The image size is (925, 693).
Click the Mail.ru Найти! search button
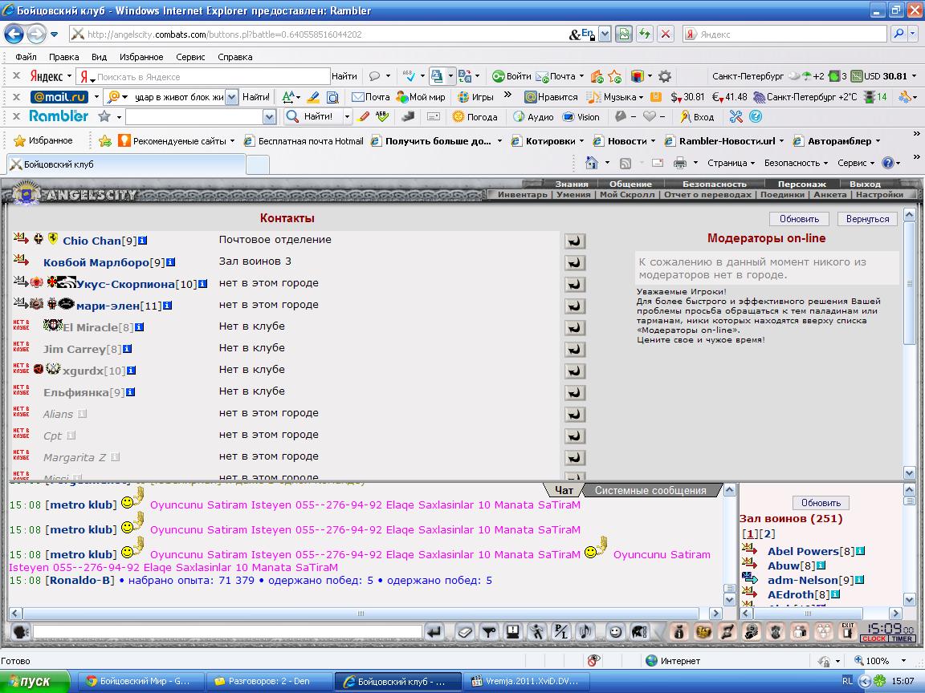(256, 96)
